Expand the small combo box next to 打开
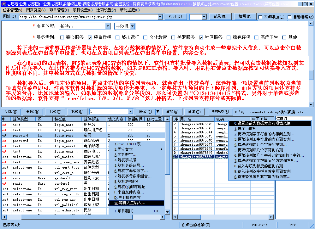Image resolution: width=315 pixels, height=229 pixels. pyautogui.click(x=204, y=17)
